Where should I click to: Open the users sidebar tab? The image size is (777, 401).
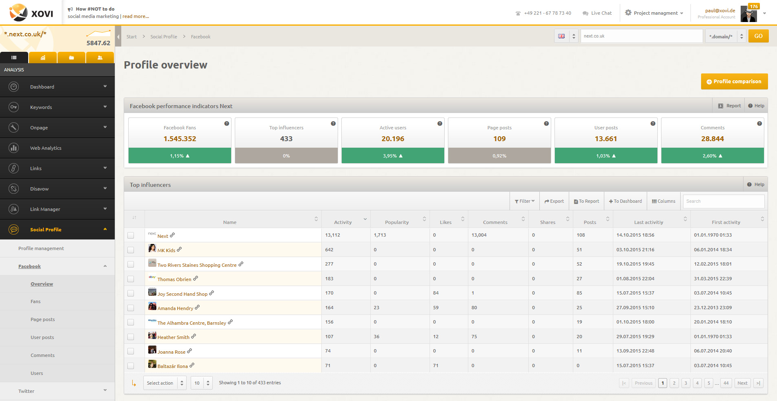tap(100, 58)
